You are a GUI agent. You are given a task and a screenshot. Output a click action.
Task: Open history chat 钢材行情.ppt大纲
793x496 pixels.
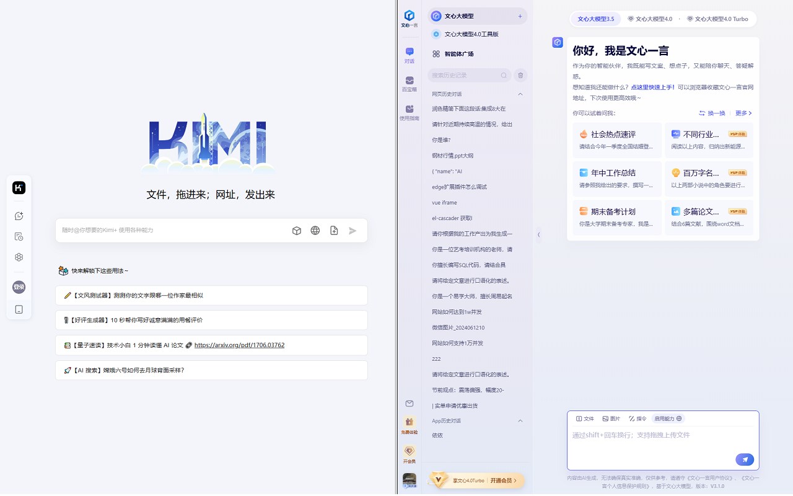tap(452, 156)
